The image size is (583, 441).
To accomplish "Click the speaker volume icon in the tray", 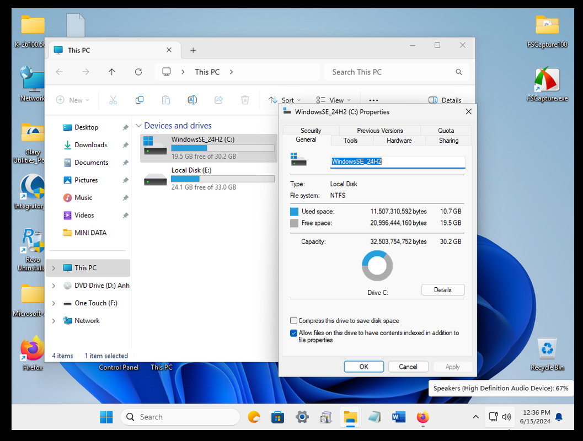I will pos(506,417).
